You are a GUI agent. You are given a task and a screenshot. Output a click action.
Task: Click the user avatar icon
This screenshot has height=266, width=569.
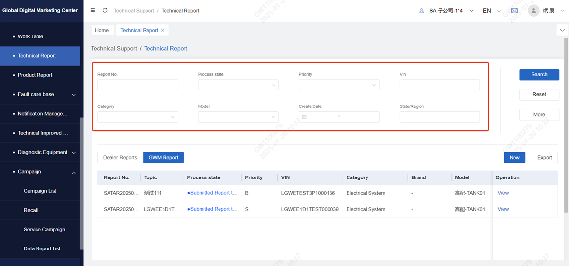pyautogui.click(x=533, y=11)
